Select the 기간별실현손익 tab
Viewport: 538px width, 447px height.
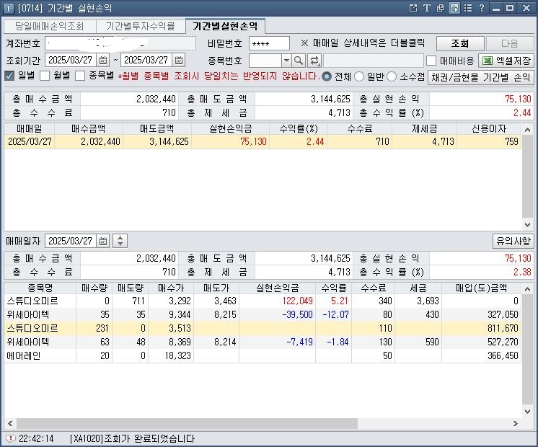(225, 26)
